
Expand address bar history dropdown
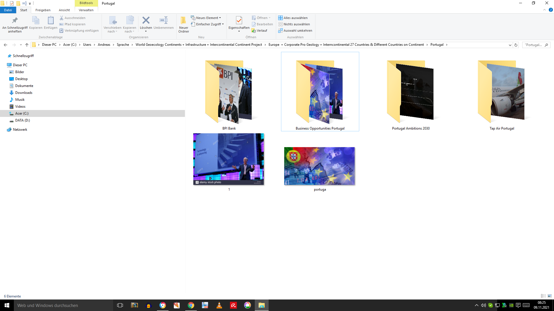pyautogui.click(x=510, y=45)
